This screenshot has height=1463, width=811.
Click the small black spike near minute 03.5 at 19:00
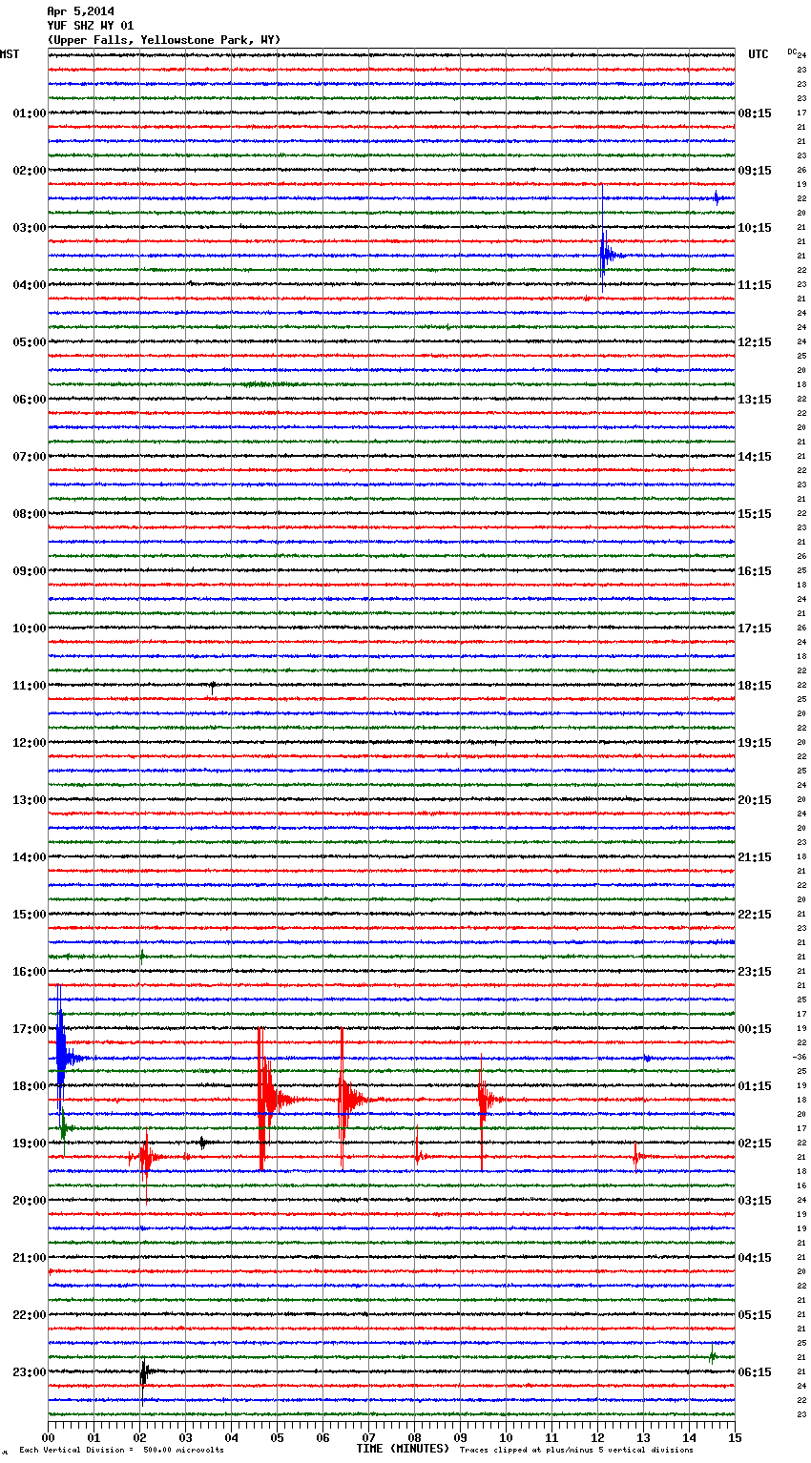pyautogui.click(x=202, y=1142)
